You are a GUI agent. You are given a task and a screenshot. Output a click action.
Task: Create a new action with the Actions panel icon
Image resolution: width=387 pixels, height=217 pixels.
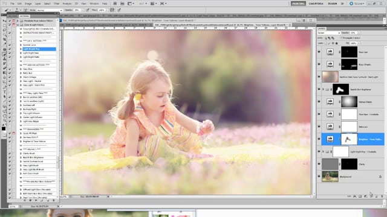[x=48, y=201]
